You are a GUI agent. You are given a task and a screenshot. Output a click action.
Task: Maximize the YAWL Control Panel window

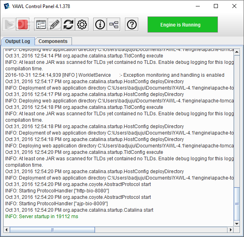point(216,6)
